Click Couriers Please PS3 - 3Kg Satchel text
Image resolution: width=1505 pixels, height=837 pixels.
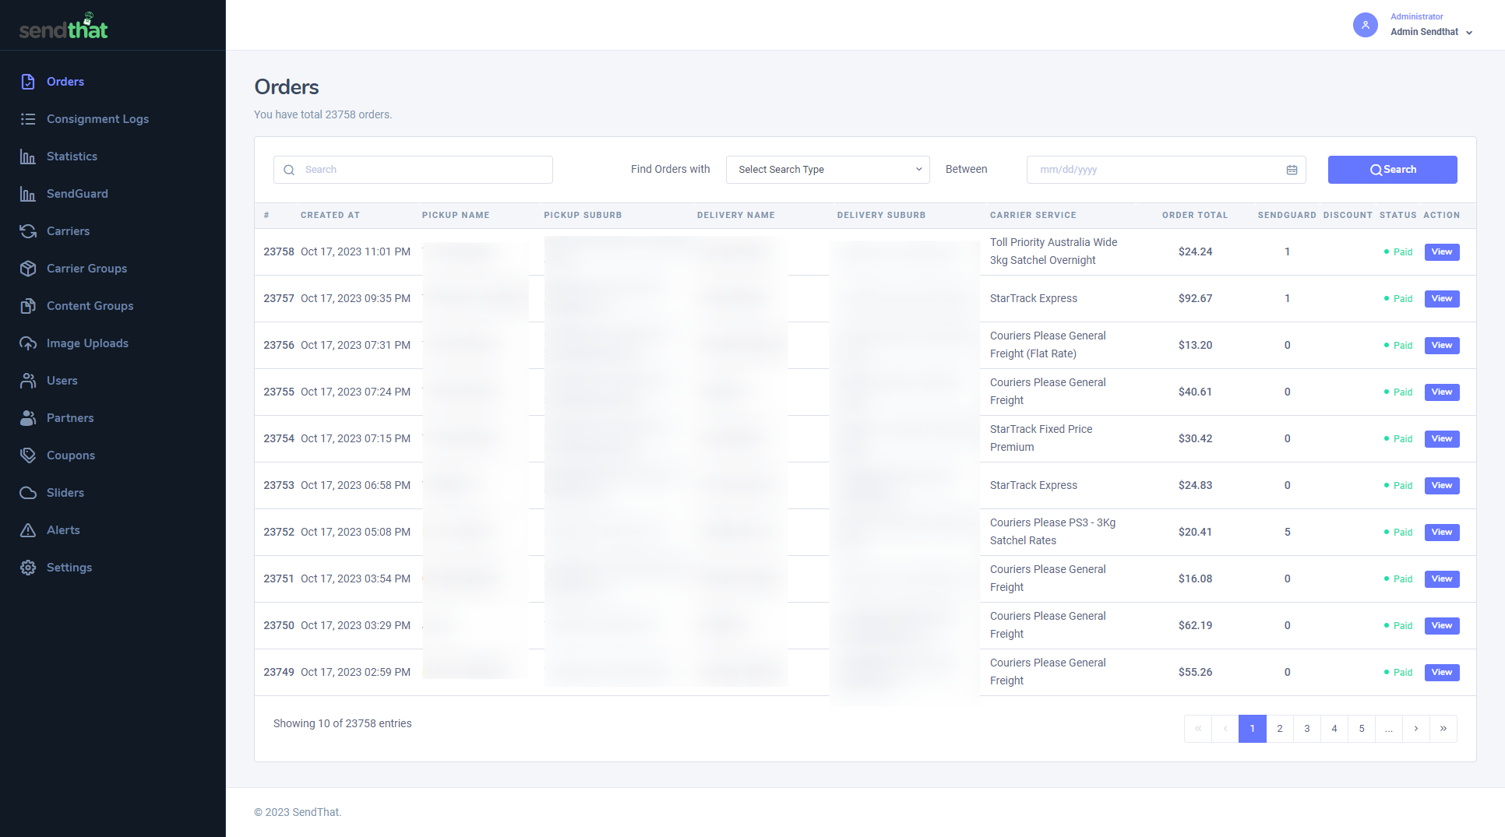[1052, 532]
